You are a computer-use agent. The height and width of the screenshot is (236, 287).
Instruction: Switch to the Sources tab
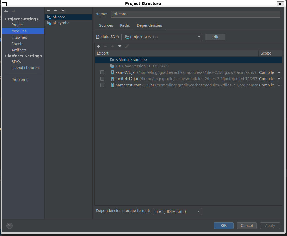(x=106, y=25)
